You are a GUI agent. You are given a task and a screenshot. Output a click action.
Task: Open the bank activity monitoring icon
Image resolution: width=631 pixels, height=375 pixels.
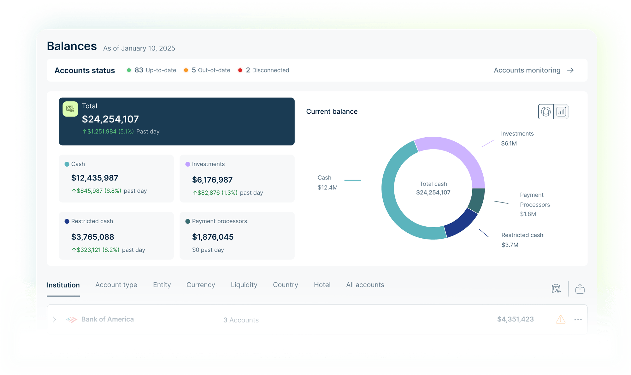click(x=556, y=288)
